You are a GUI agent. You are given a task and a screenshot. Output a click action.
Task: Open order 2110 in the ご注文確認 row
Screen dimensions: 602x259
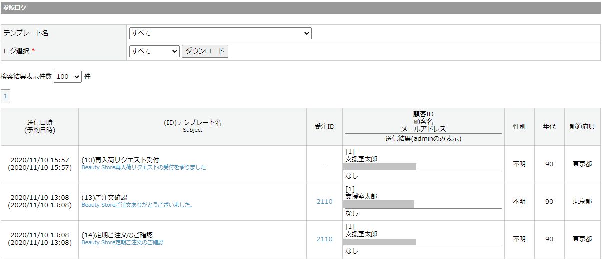click(x=324, y=202)
